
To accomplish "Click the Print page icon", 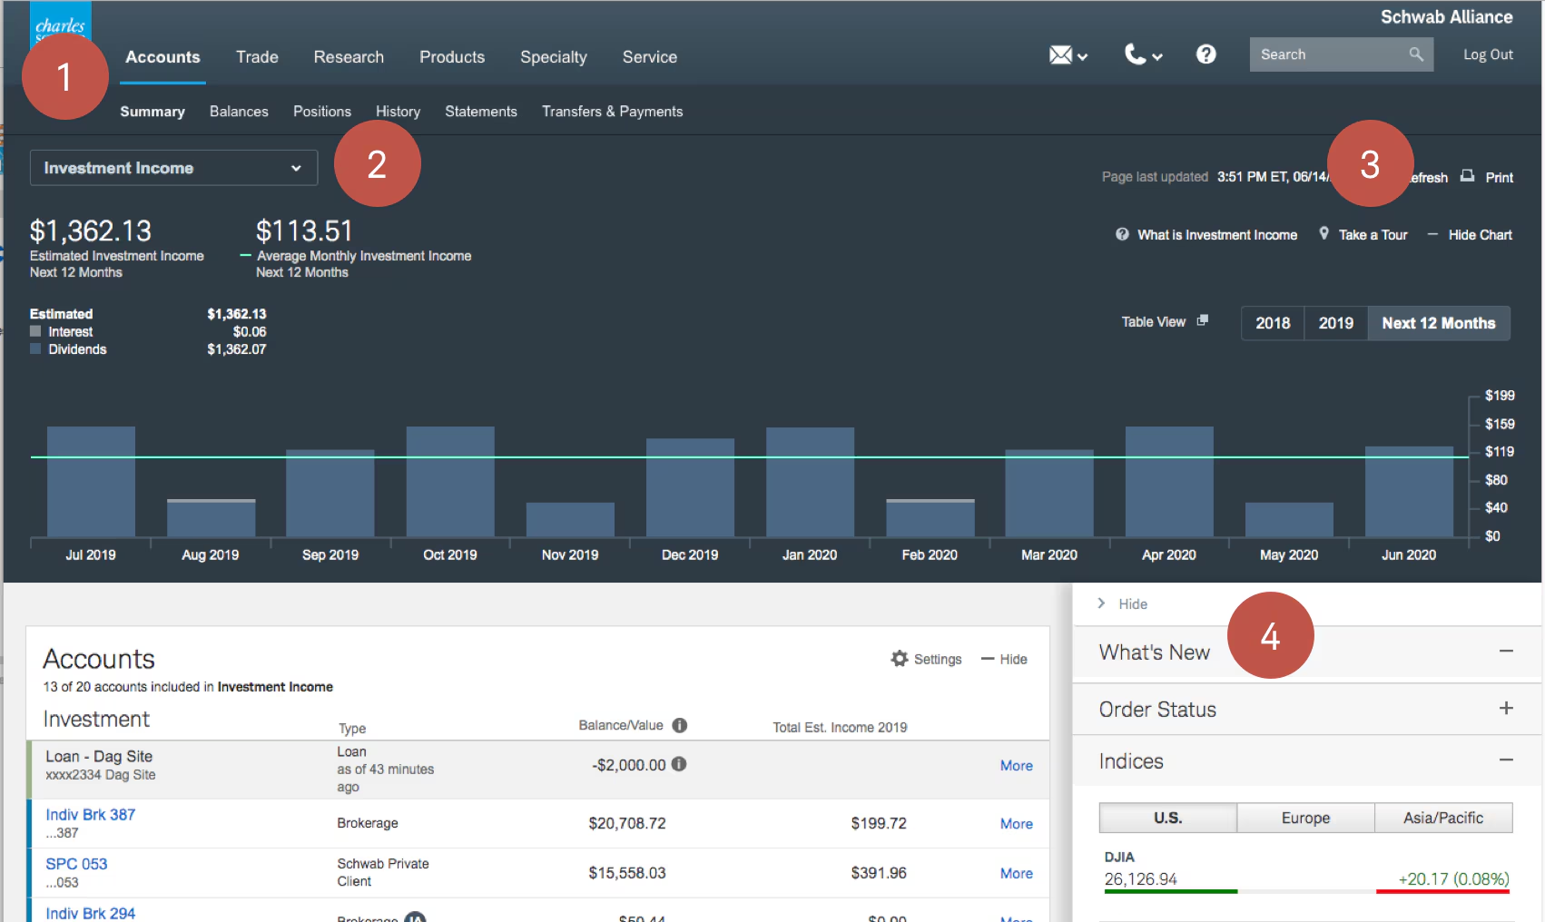I will pyautogui.click(x=1467, y=176).
